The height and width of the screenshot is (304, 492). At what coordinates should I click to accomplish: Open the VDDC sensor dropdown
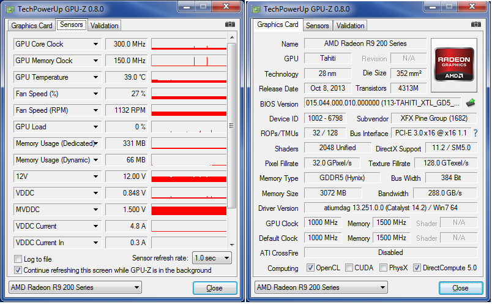[95, 193]
